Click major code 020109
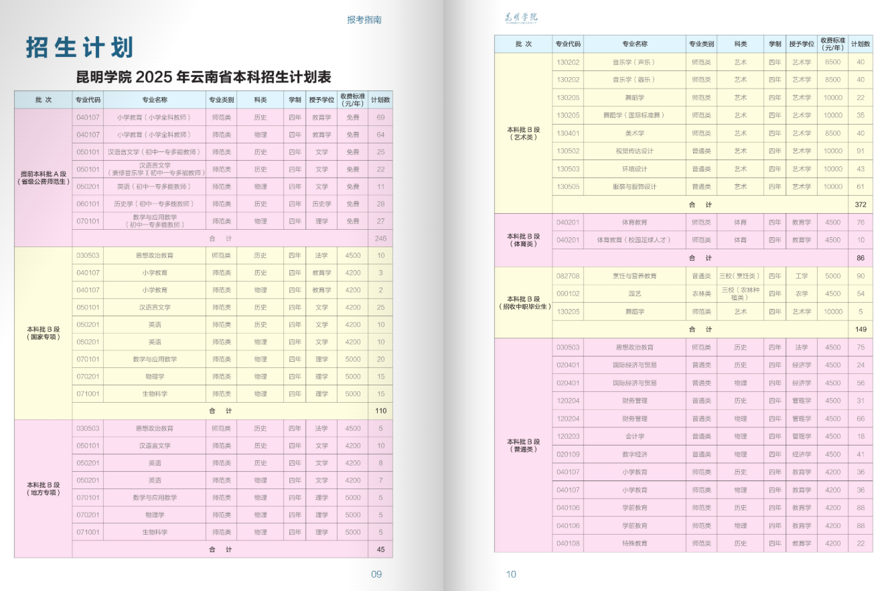This screenshot has width=892, height=591. click(568, 454)
